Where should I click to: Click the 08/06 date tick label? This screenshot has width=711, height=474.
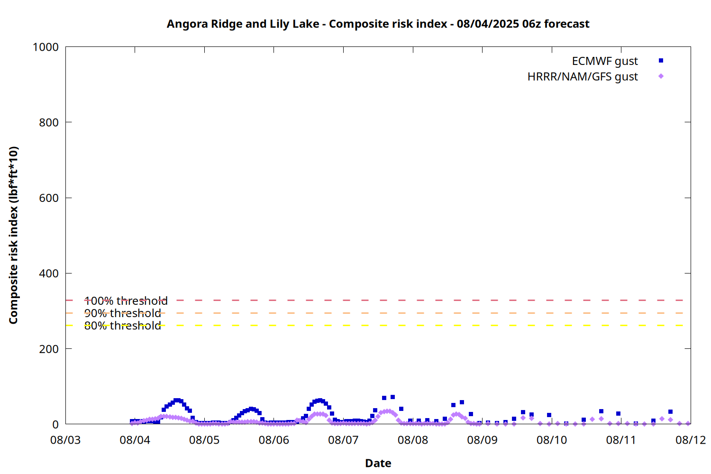point(274,440)
